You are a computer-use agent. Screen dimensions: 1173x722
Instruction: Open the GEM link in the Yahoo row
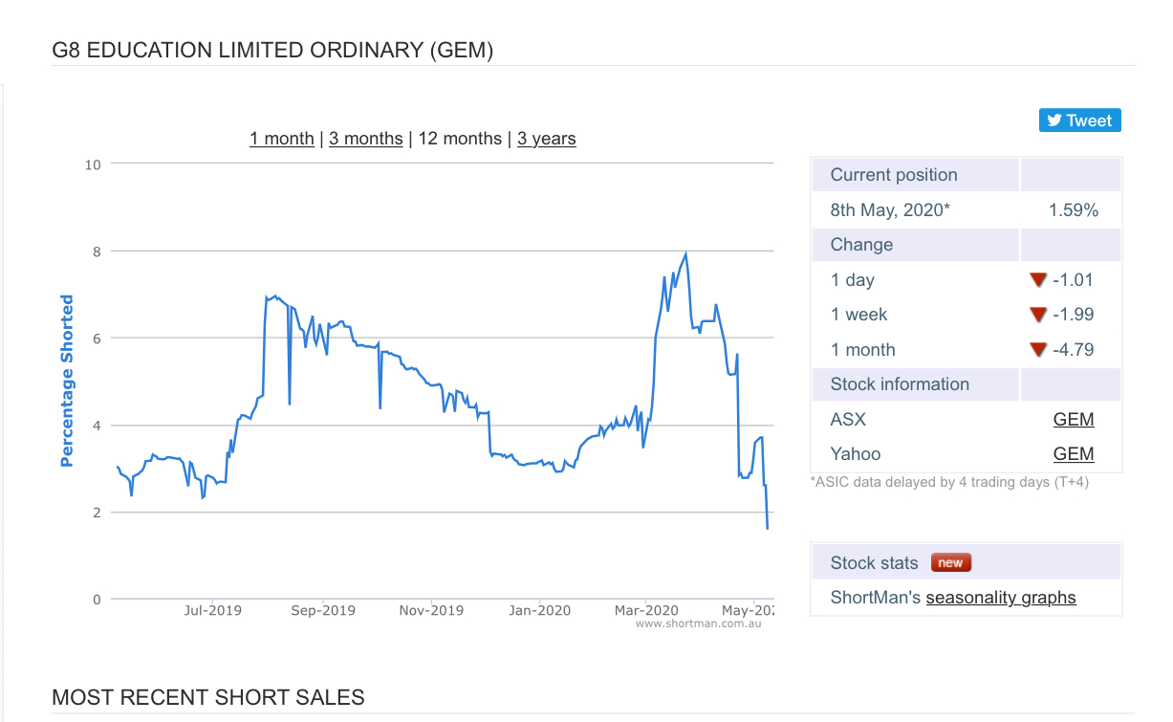click(x=1074, y=454)
